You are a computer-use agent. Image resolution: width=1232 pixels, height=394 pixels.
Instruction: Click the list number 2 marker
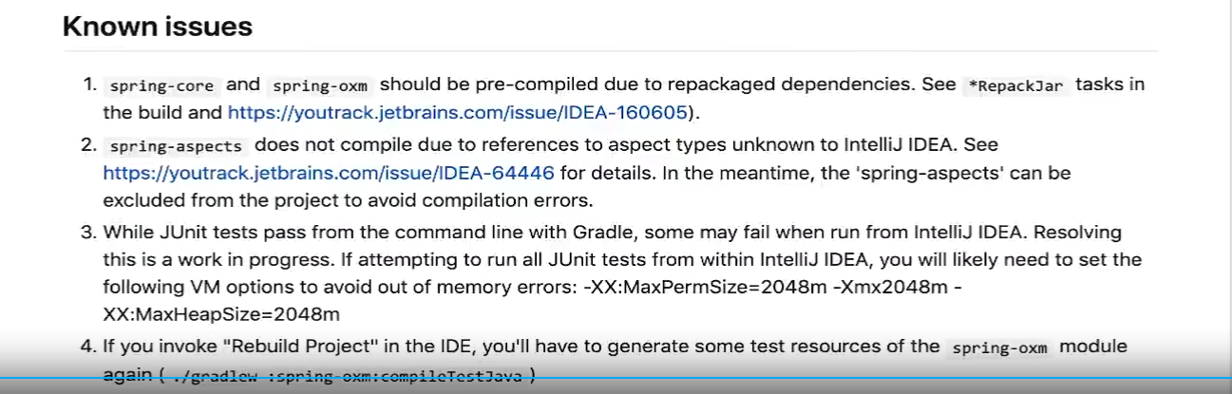(89, 146)
